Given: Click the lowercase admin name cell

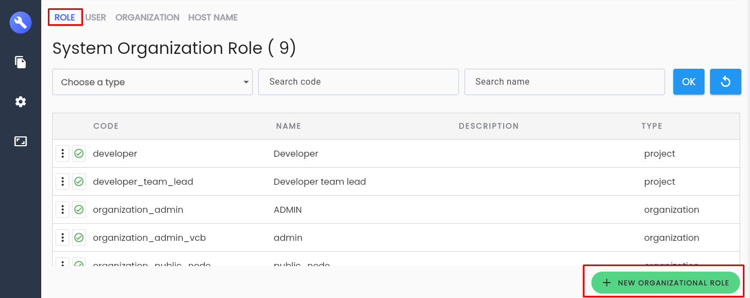Looking at the screenshot, I should click(x=288, y=238).
